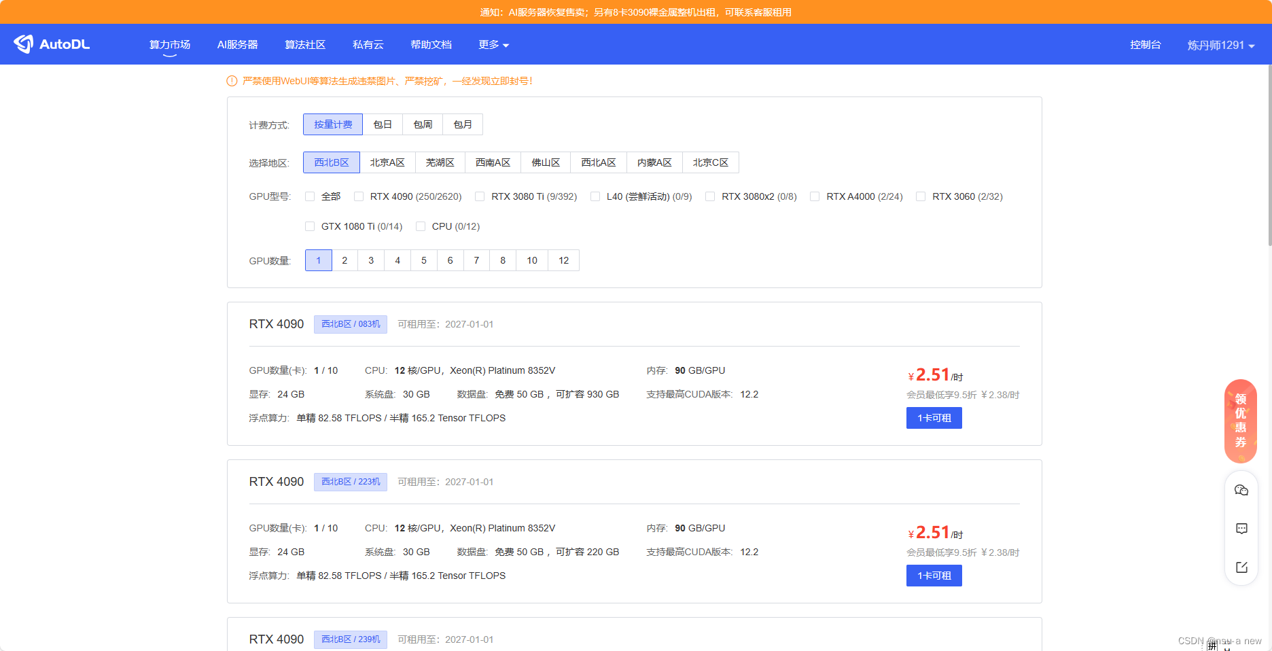The width and height of the screenshot is (1272, 651).
Task: Click 可扩容 930 GB data disk text
Action: [588, 394]
